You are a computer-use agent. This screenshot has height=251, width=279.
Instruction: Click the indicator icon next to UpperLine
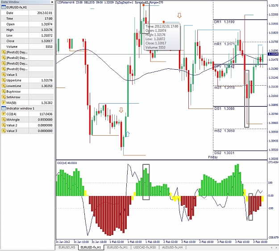click(4, 80)
